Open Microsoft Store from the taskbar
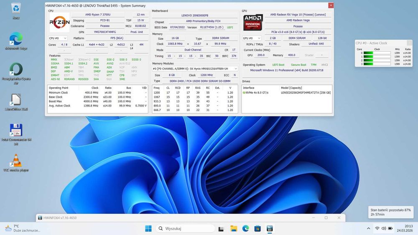Viewport: 418px width, 235px height. point(257,228)
